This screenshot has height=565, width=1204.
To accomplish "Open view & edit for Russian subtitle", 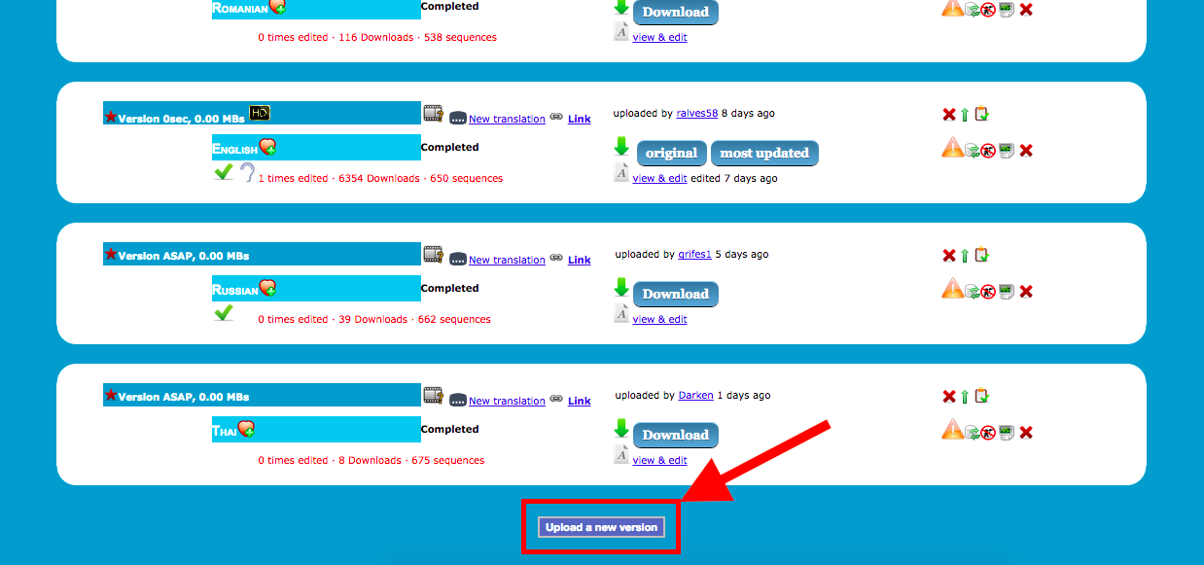I will coord(659,320).
